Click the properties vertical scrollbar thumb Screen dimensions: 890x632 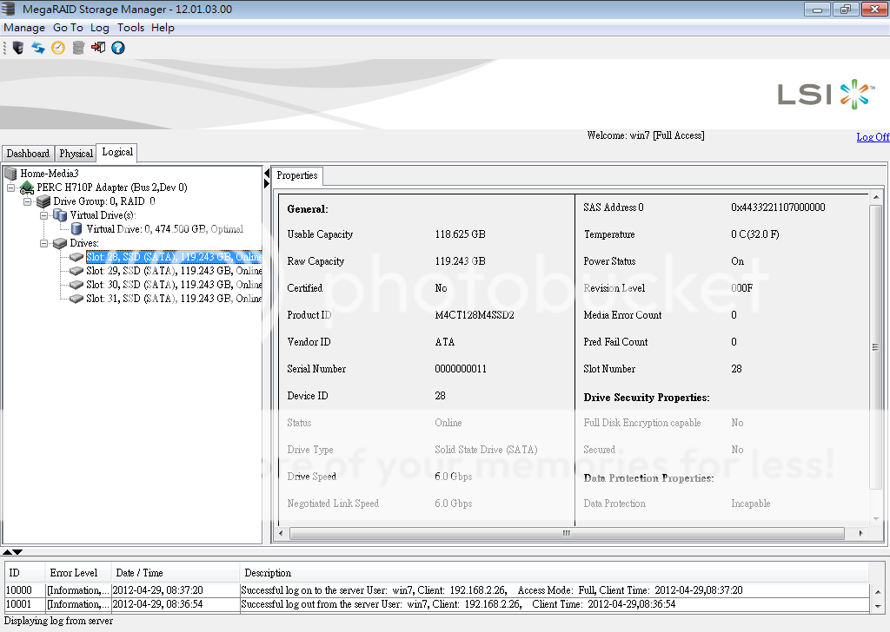tap(876, 346)
